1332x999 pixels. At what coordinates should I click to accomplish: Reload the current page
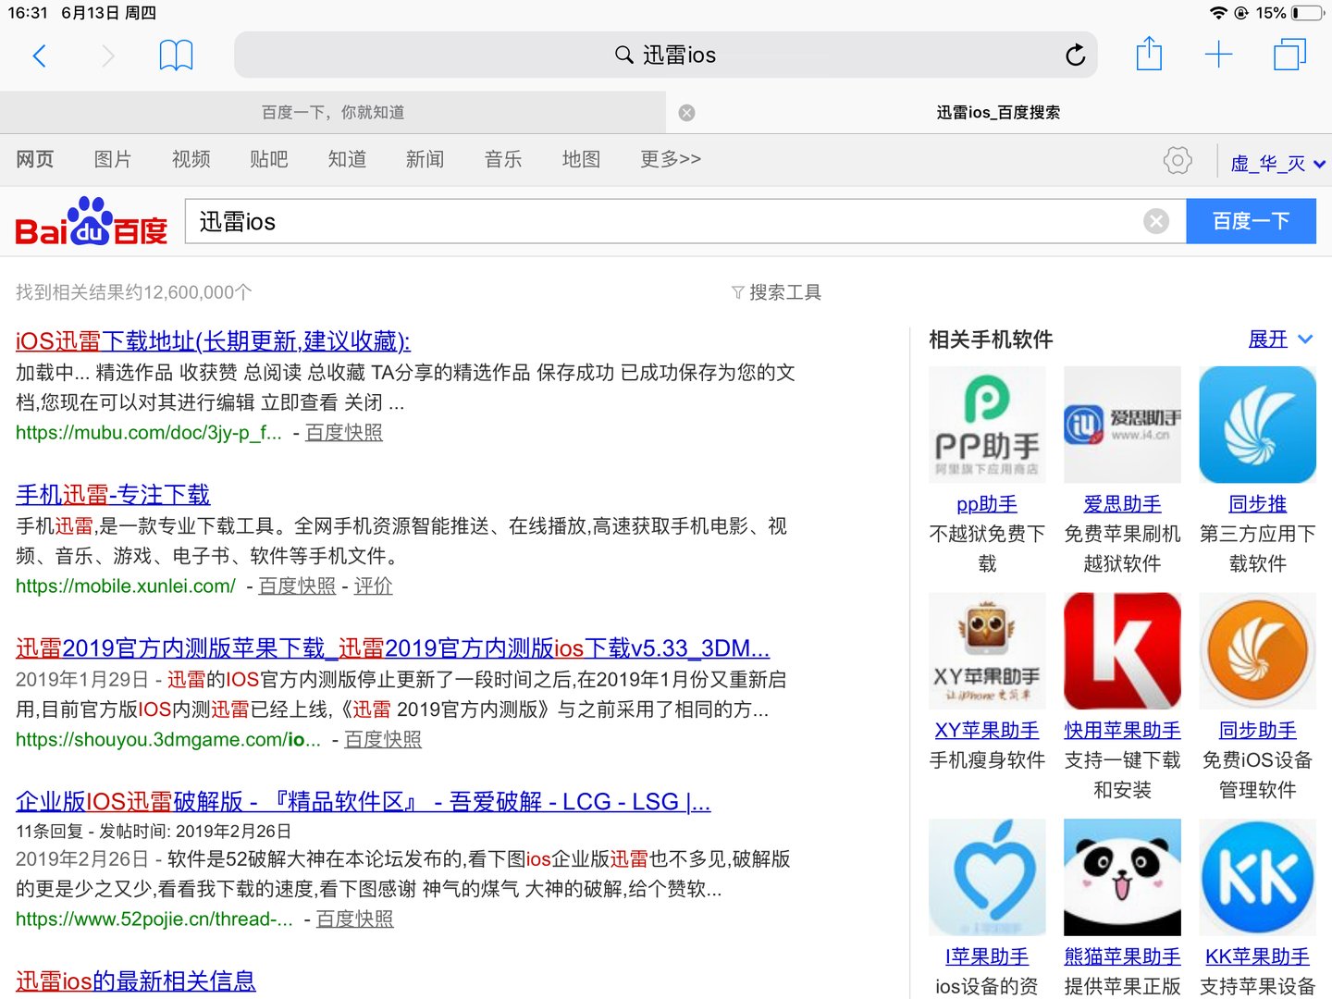point(1075,55)
